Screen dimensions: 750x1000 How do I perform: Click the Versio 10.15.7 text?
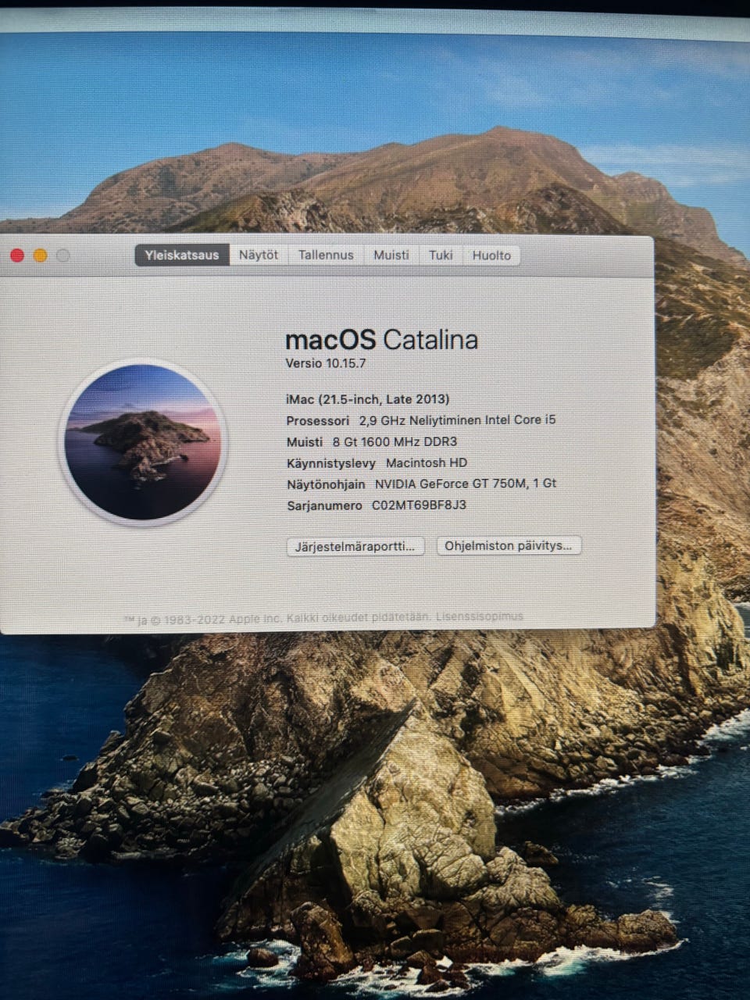326,363
